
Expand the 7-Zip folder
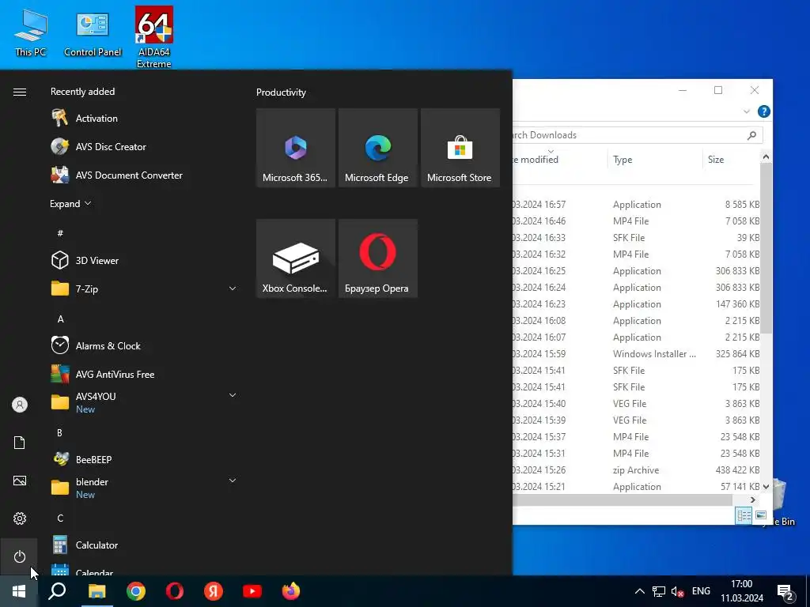[233, 288]
